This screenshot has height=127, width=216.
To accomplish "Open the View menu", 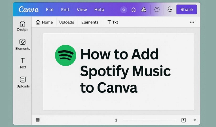I will coord(82,10).
